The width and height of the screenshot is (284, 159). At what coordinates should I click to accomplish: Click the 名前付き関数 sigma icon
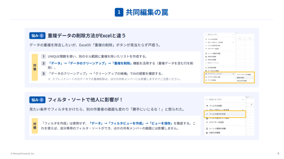tap(206, 60)
